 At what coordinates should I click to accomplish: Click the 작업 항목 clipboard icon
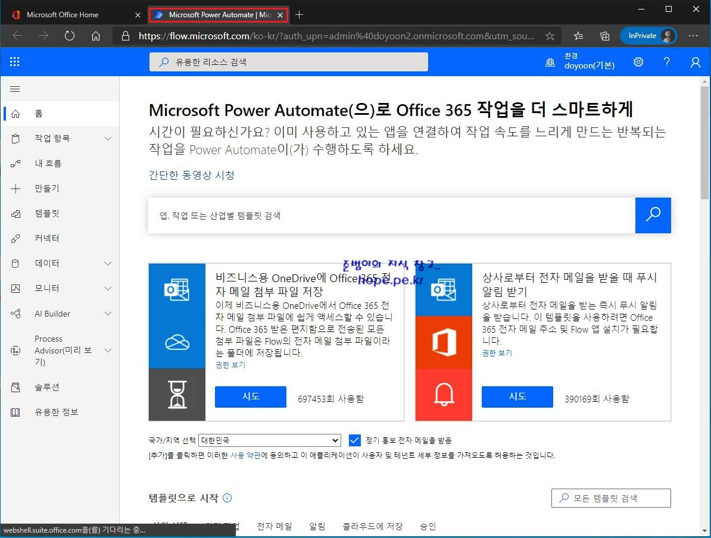15,139
